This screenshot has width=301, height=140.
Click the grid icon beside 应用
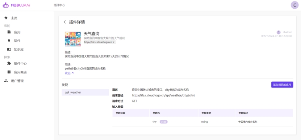[9, 32]
